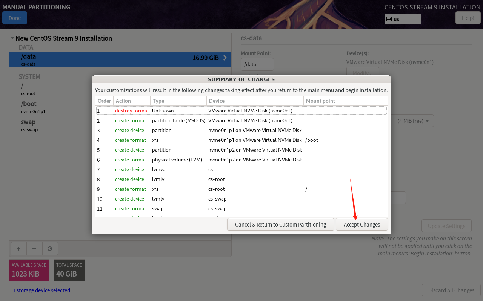The image size is (483, 301).
Task: Click 'nvme0n1p2 on VMware Virtual NVMe Disk' in row 6
Action: [255, 160]
